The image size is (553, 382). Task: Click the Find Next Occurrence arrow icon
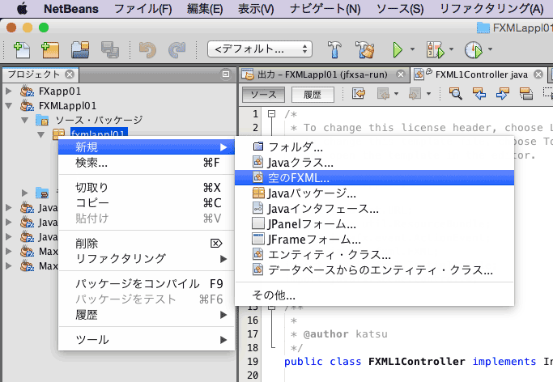(x=502, y=94)
